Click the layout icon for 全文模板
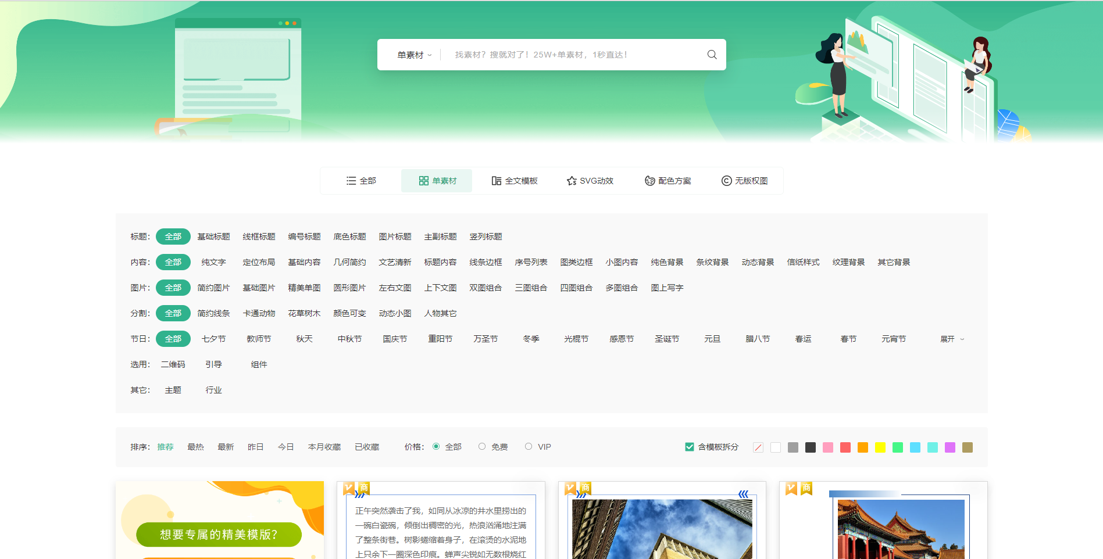This screenshot has height=559, width=1103. (497, 181)
